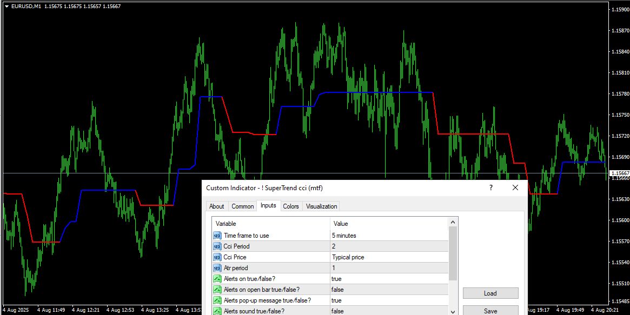Click the integer icon beside Cci Period
Screen dimensions: 630x315
click(217, 246)
